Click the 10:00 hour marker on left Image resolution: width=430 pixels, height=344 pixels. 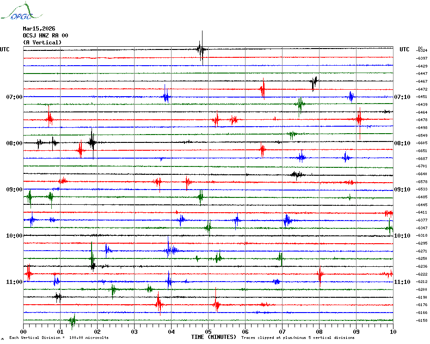(14, 236)
